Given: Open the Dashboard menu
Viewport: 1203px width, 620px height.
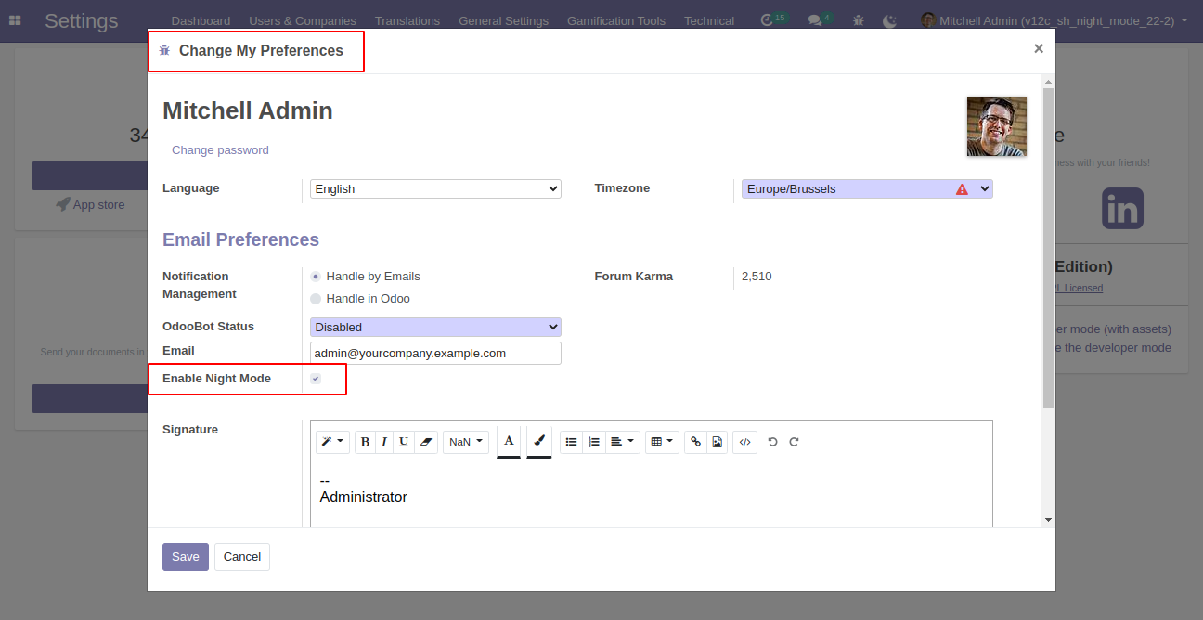Looking at the screenshot, I should tap(200, 20).
